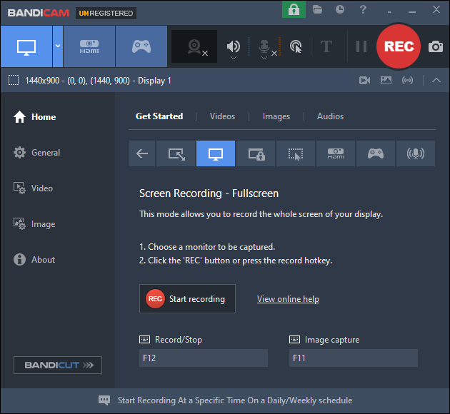Click the BANDICUT button
This screenshot has height=414, width=450.
click(58, 365)
